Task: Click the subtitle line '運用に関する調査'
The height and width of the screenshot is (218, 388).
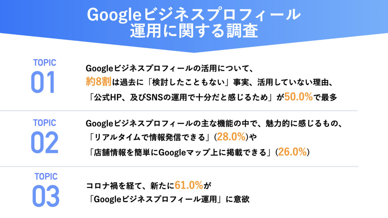Action: click(194, 31)
